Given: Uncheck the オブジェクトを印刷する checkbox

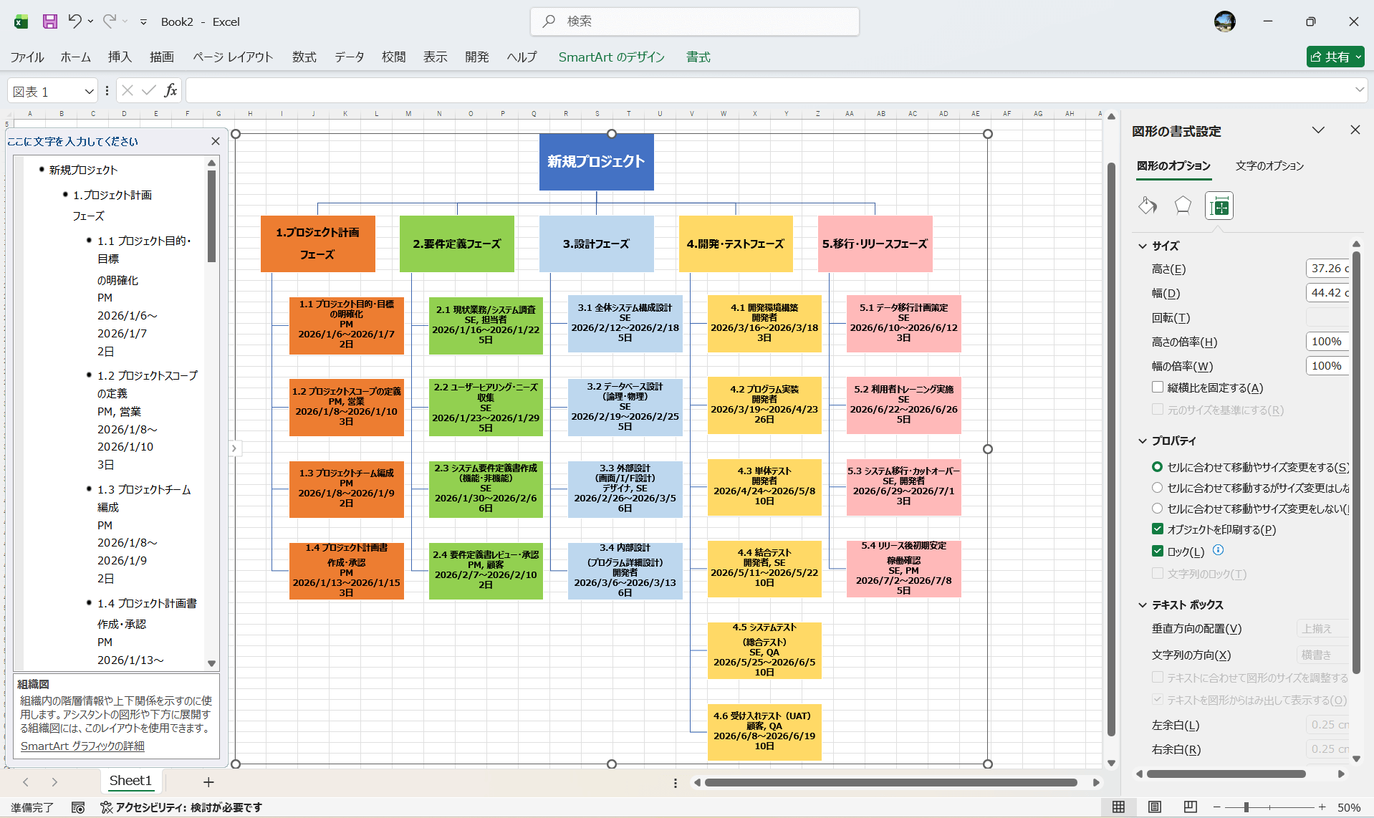Looking at the screenshot, I should [1157, 529].
